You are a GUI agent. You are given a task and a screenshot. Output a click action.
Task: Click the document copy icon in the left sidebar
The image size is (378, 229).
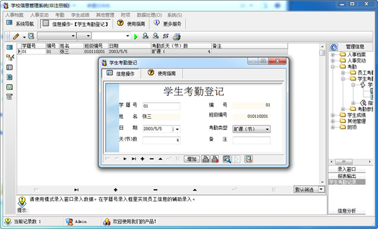[9, 77]
